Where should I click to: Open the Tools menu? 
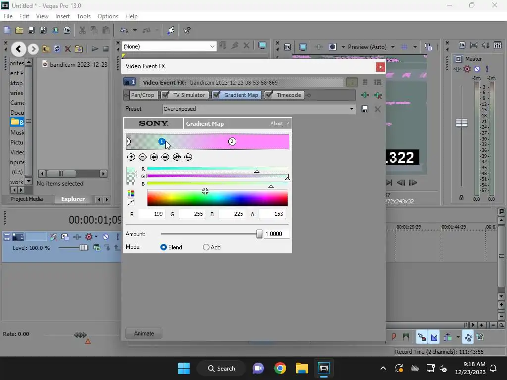[83, 16]
